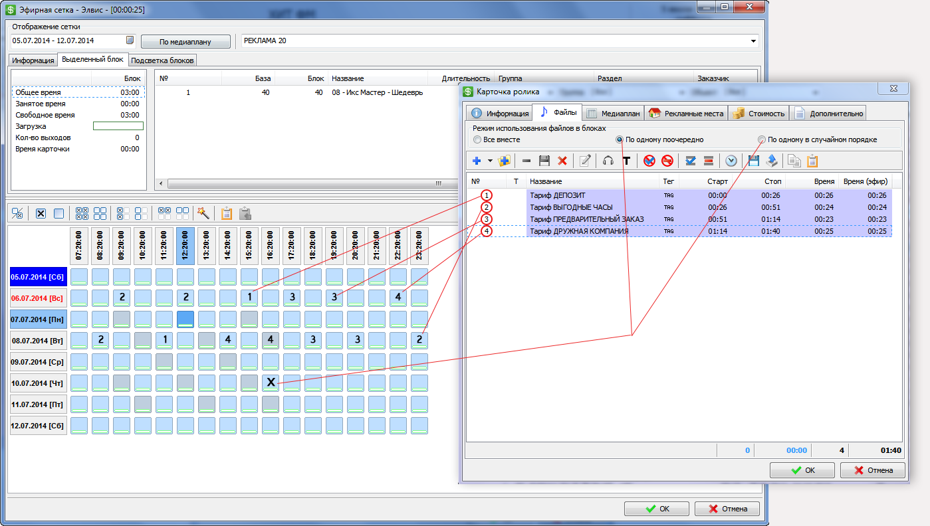This screenshot has height=526, width=930.
Task: Click the red no-entry circle icon
Action: coord(667,161)
